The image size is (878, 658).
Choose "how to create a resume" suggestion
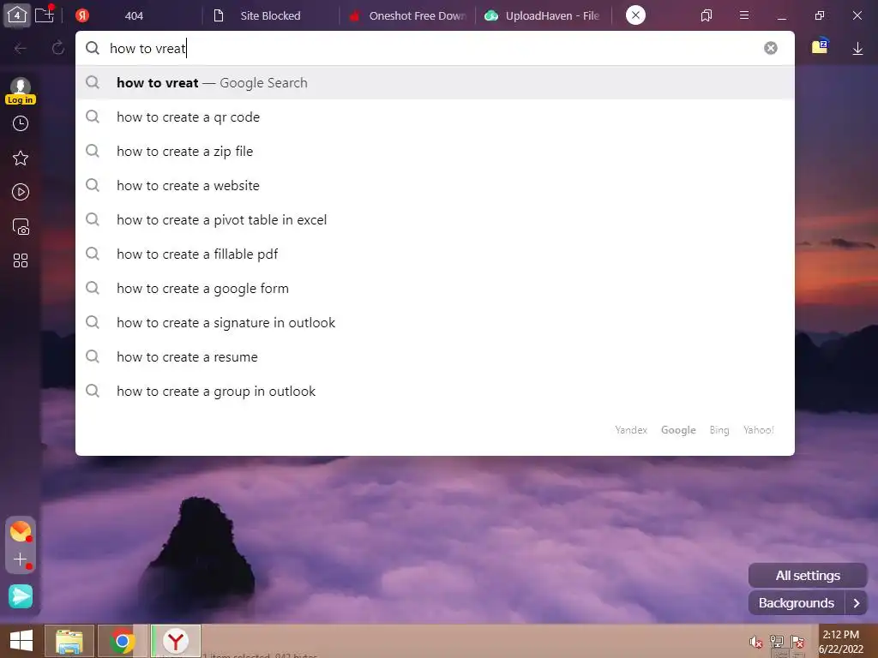[435, 357]
